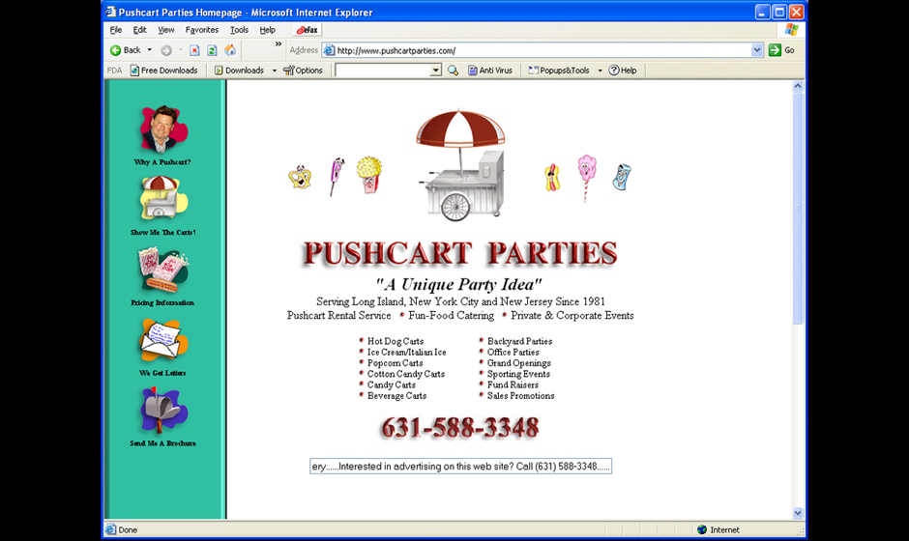This screenshot has height=541, width=909.
Task: Click the envelope We Get Letters icon
Action: point(162,340)
